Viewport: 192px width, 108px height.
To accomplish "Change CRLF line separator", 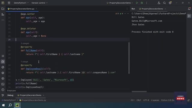I will pyautogui.click(x=139, y=100).
